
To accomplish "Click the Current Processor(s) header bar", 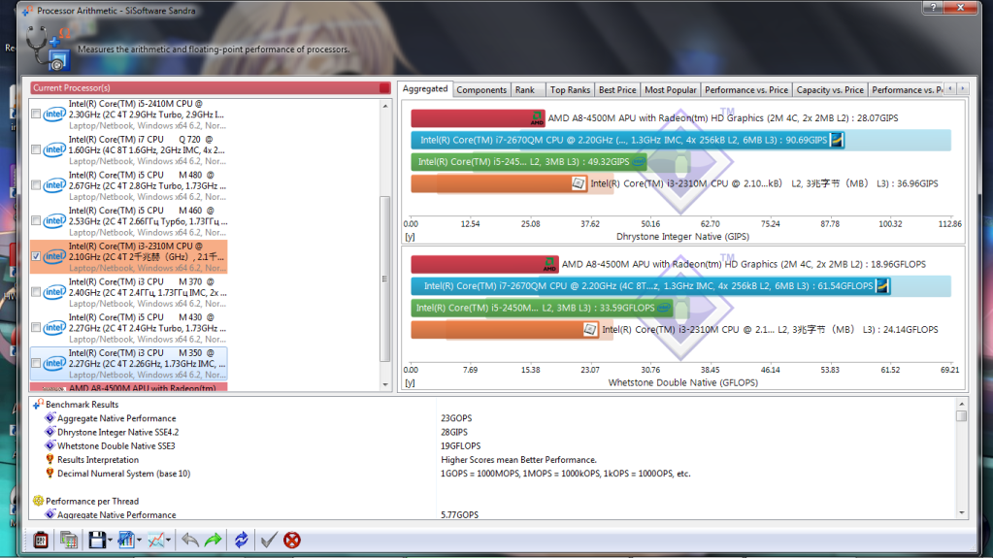I will tap(211, 88).
